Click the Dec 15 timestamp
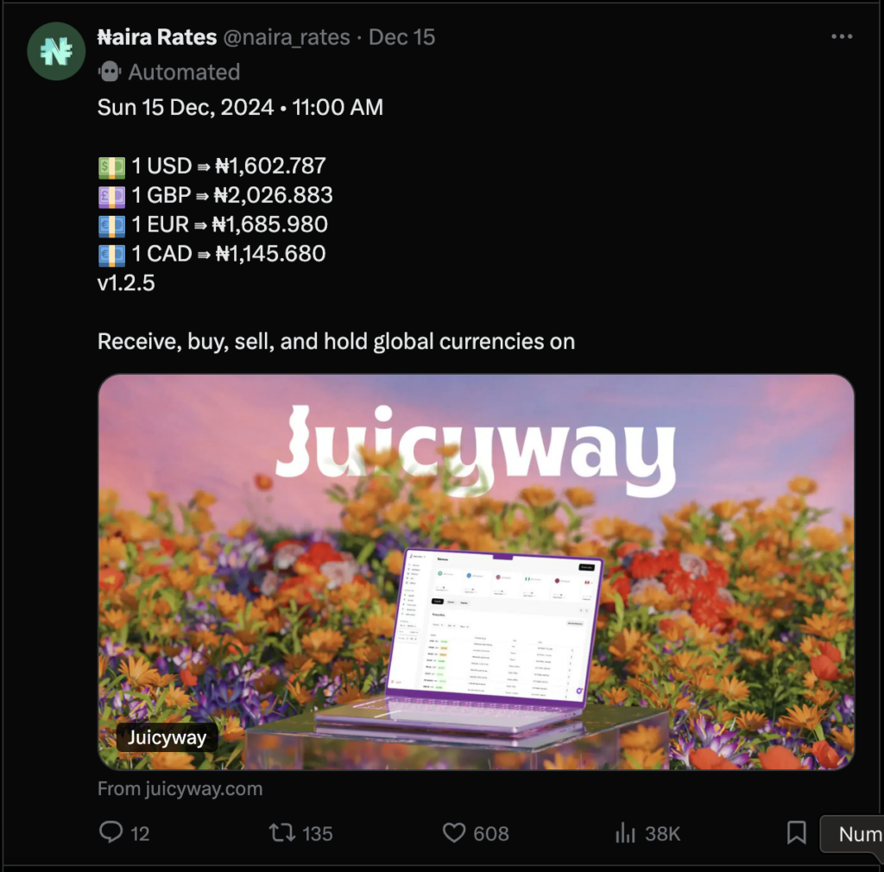This screenshot has width=884, height=872. (x=401, y=37)
